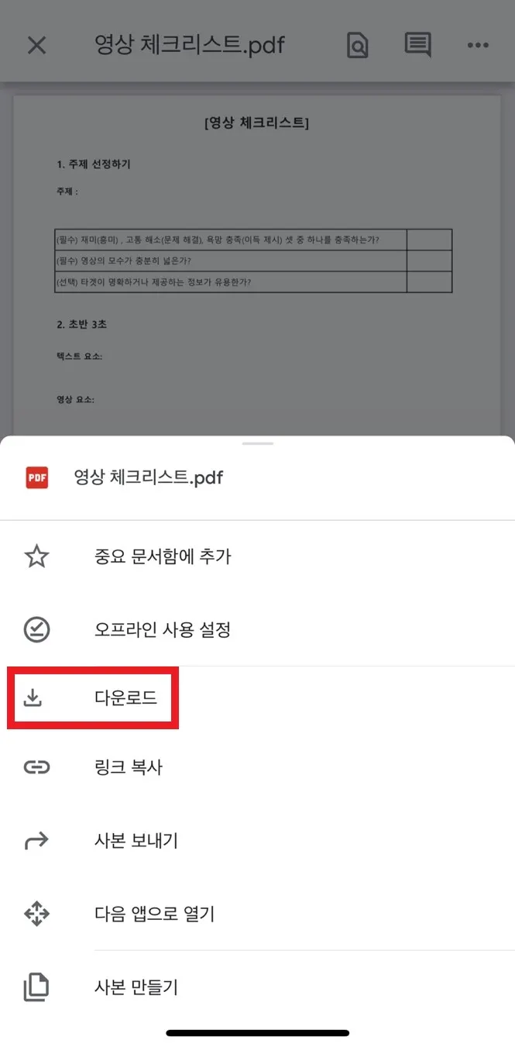Click the duplicate pages copy icon
The width and height of the screenshot is (515, 1047).
click(36, 987)
